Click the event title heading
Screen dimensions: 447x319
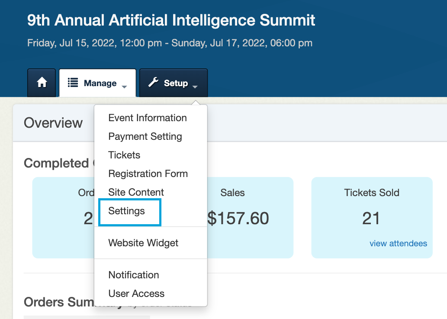point(171,20)
